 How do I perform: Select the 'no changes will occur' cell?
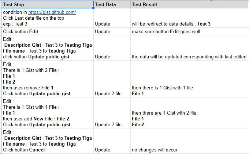pos(190,141)
